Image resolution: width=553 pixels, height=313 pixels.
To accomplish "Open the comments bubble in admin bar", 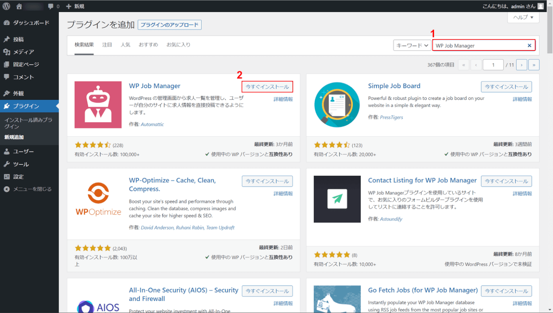I will coord(54,6).
